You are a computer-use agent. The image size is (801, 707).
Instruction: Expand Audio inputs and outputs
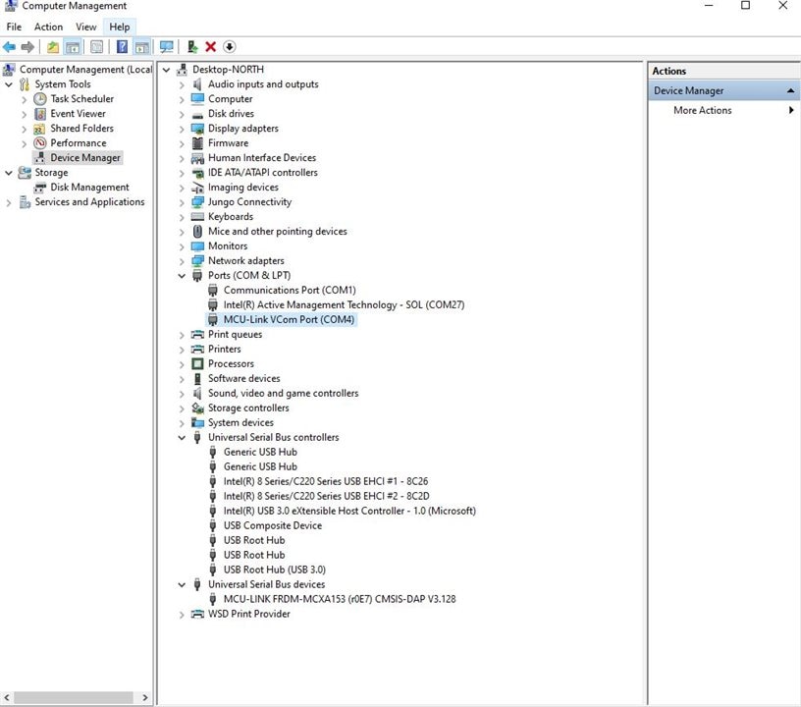coord(182,84)
